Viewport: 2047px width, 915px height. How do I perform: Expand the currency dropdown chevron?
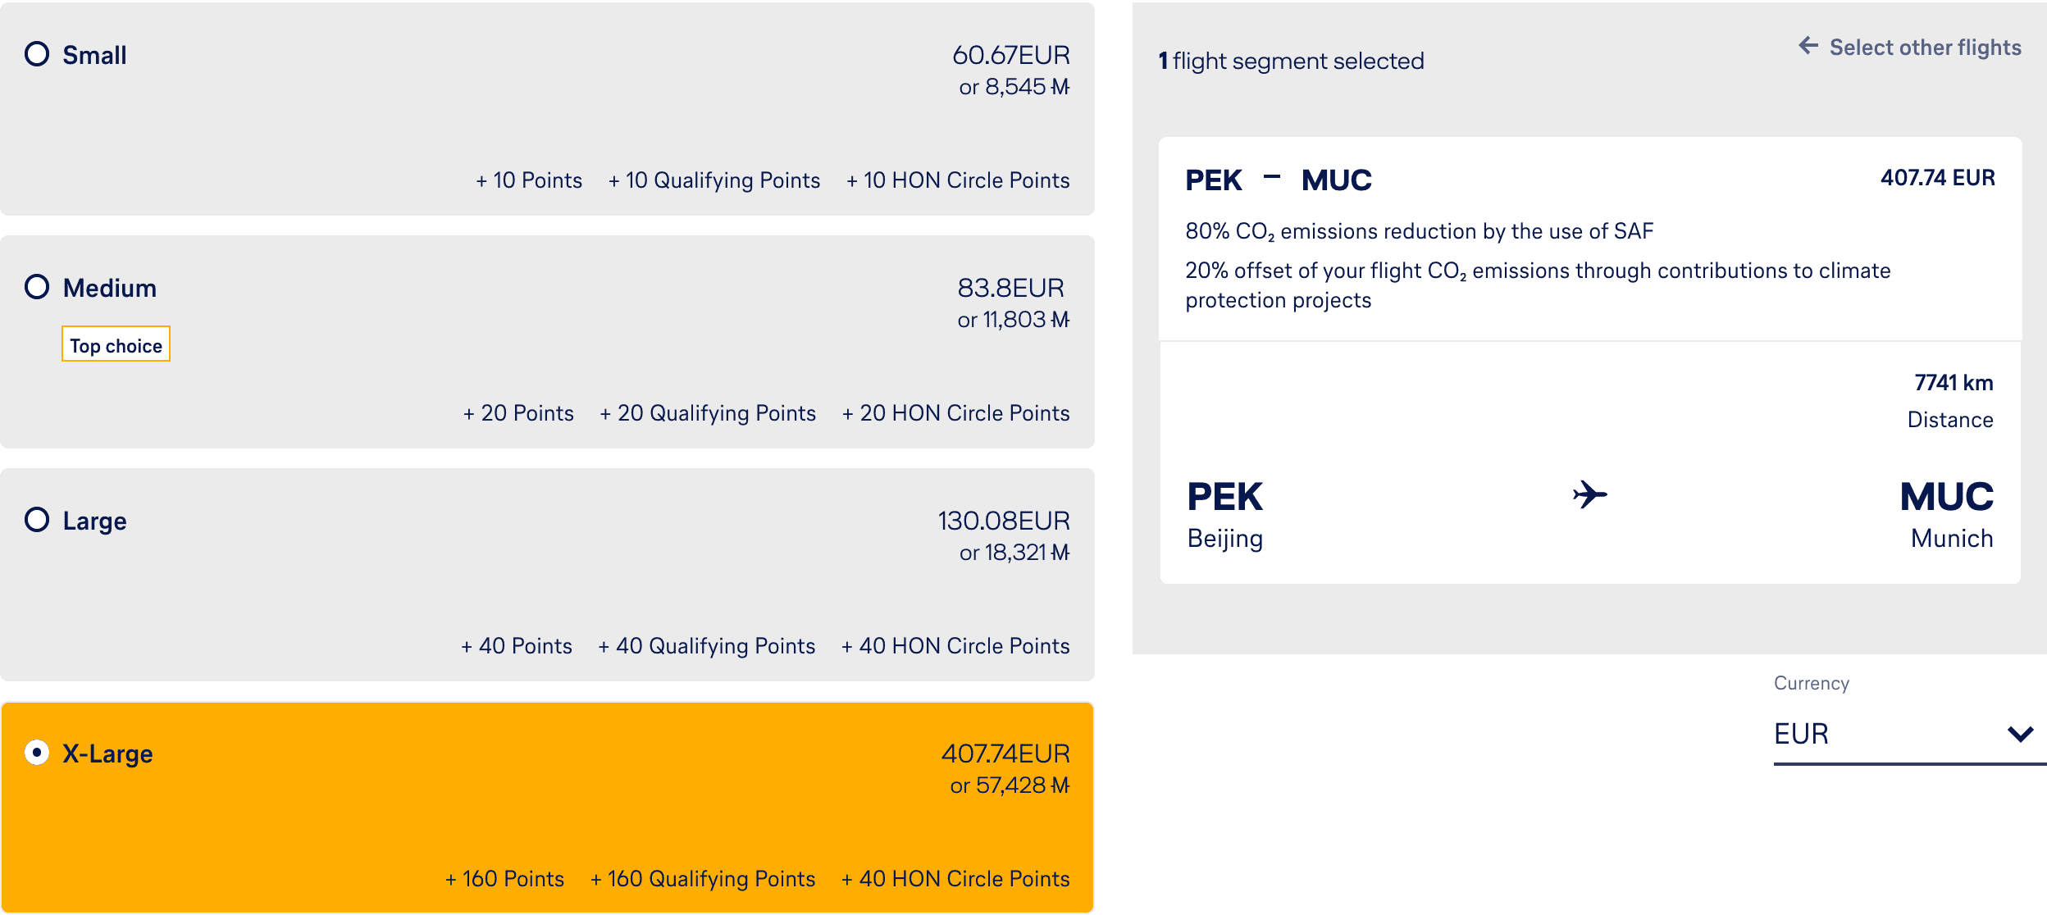click(2020, 734)
